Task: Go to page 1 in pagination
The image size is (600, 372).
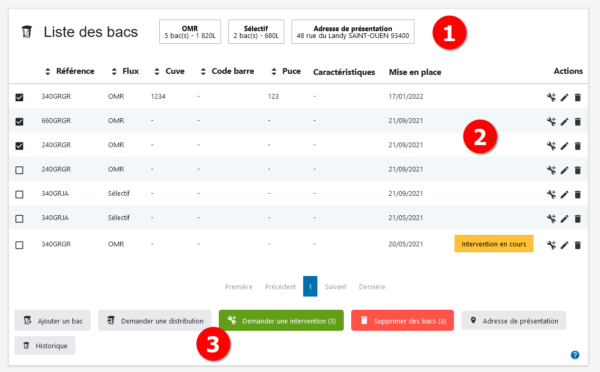Action: [310, 287]
